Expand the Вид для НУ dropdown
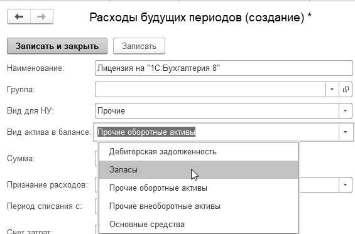The width and height of the screenshot is (355, 234). (346, 111)
